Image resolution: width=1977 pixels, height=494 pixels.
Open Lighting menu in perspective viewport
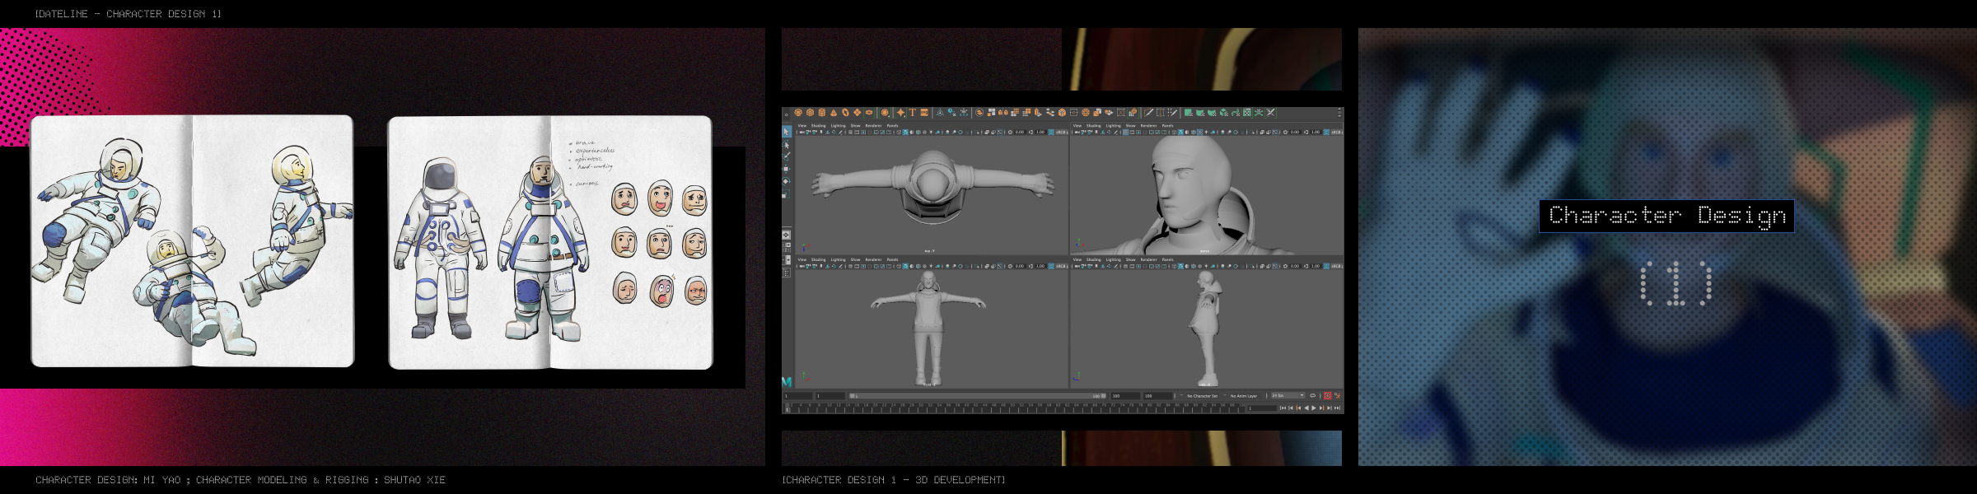click(x=1113, y=126)
